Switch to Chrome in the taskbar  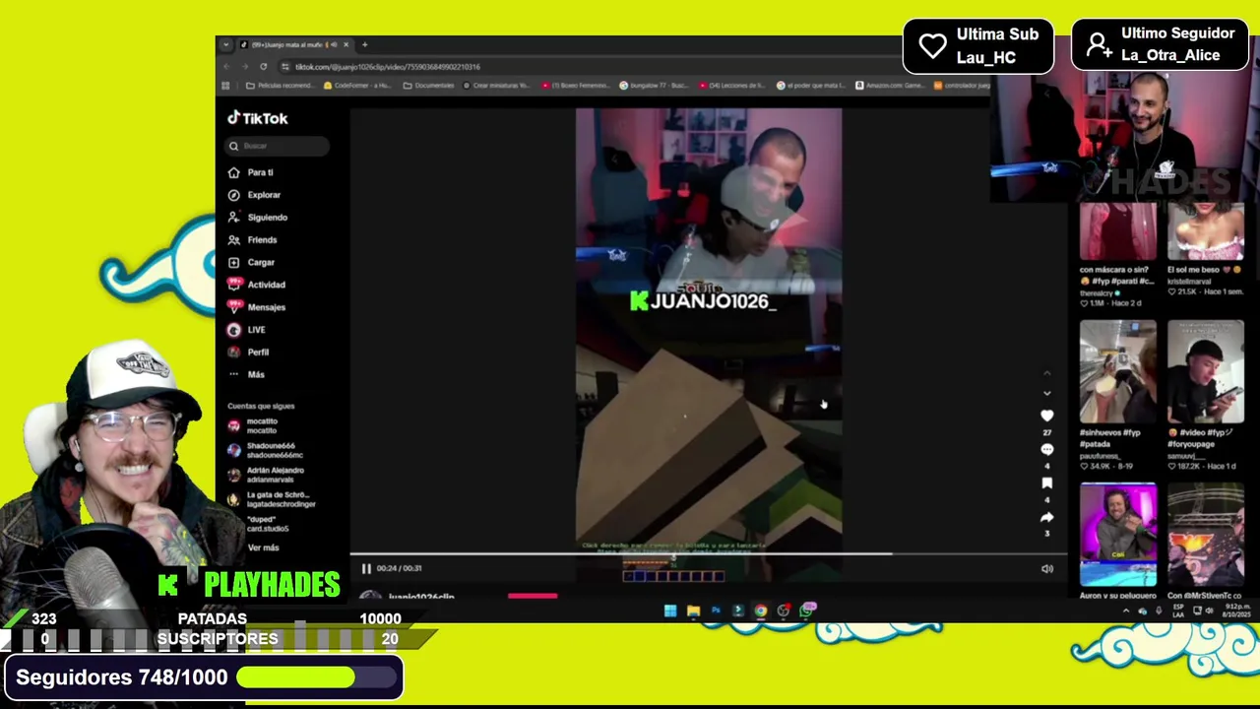pos(761,612)
